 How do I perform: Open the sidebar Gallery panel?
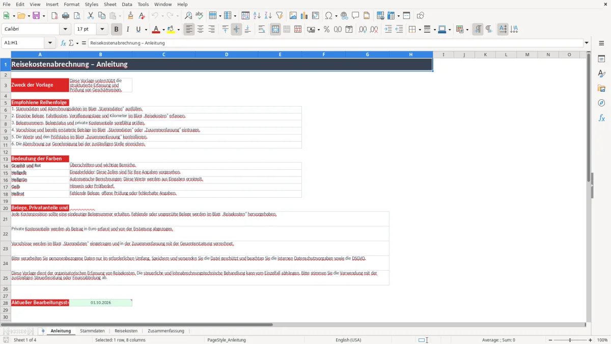coord(601,89)
